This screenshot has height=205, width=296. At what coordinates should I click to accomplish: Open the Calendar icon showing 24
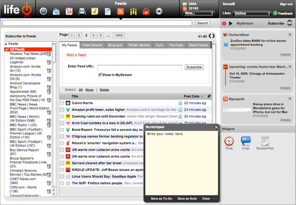coord(69,11)
